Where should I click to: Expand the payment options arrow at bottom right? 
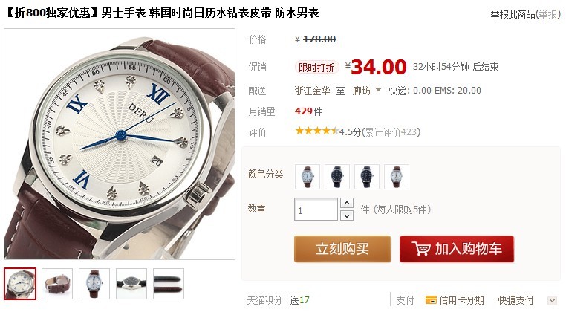[552, 300]
